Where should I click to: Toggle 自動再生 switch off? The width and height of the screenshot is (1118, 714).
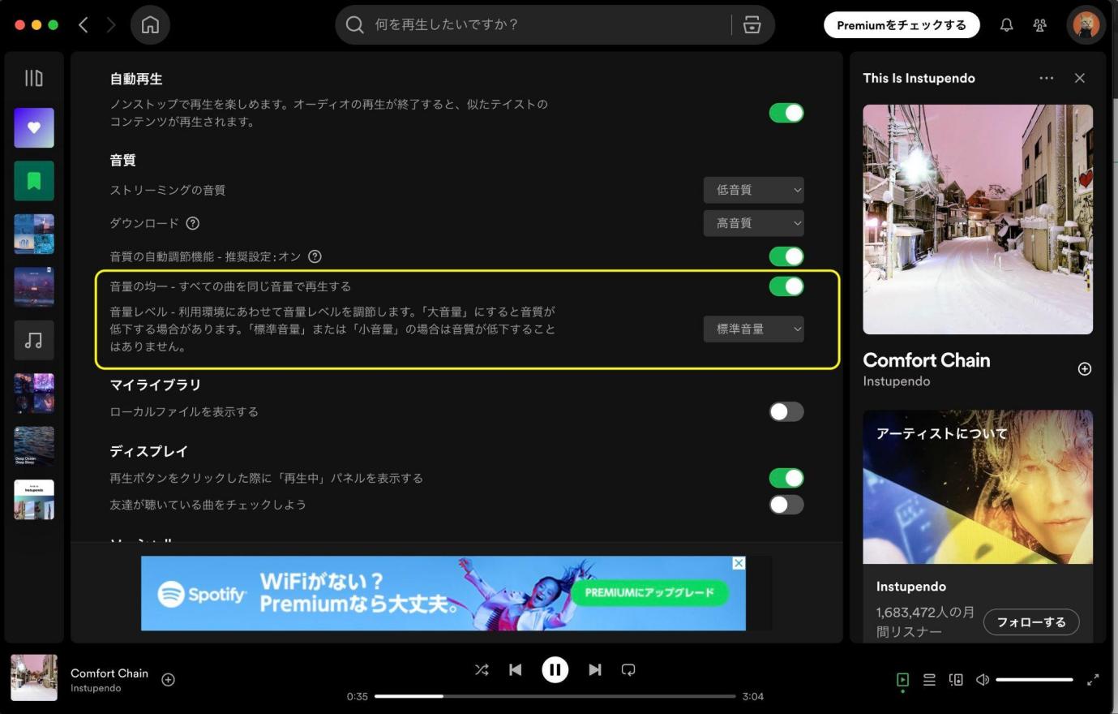(x=786, y=113)
